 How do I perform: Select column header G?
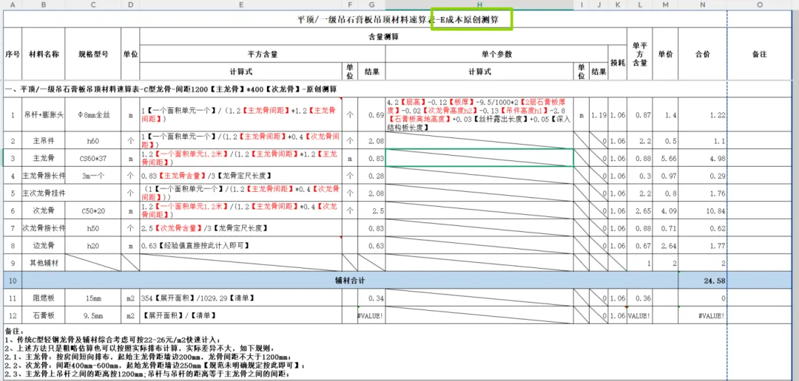[x=371, y=4]
